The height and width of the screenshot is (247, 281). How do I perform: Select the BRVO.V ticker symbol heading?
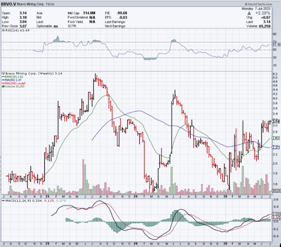click(x=11, y=5)
